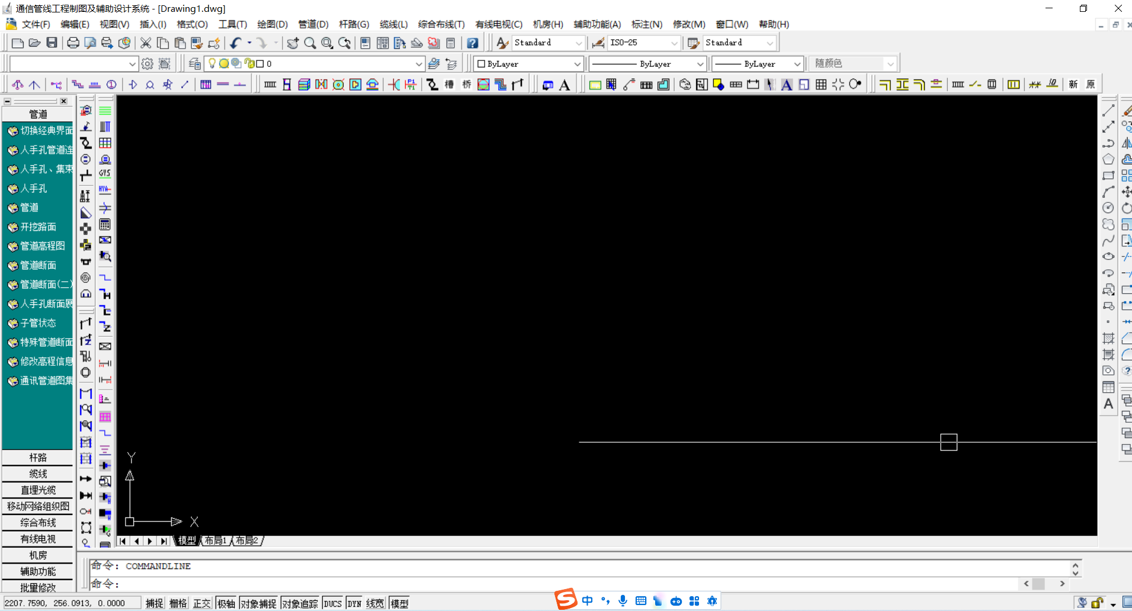Image resolution: width=1132 pixels, height=611 pixels.
Task: Click the Print (plot) printer icon
Action: click(73, 43)
